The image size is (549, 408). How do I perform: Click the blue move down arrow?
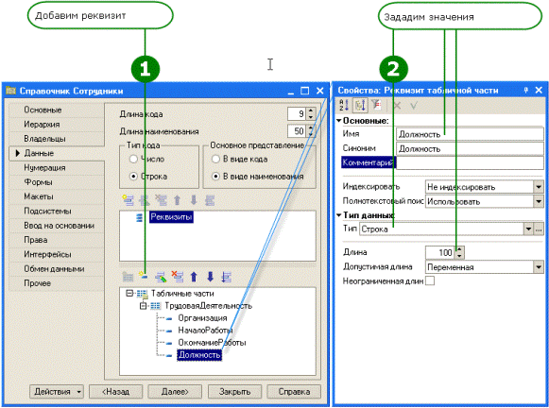(x=210, y=277)
